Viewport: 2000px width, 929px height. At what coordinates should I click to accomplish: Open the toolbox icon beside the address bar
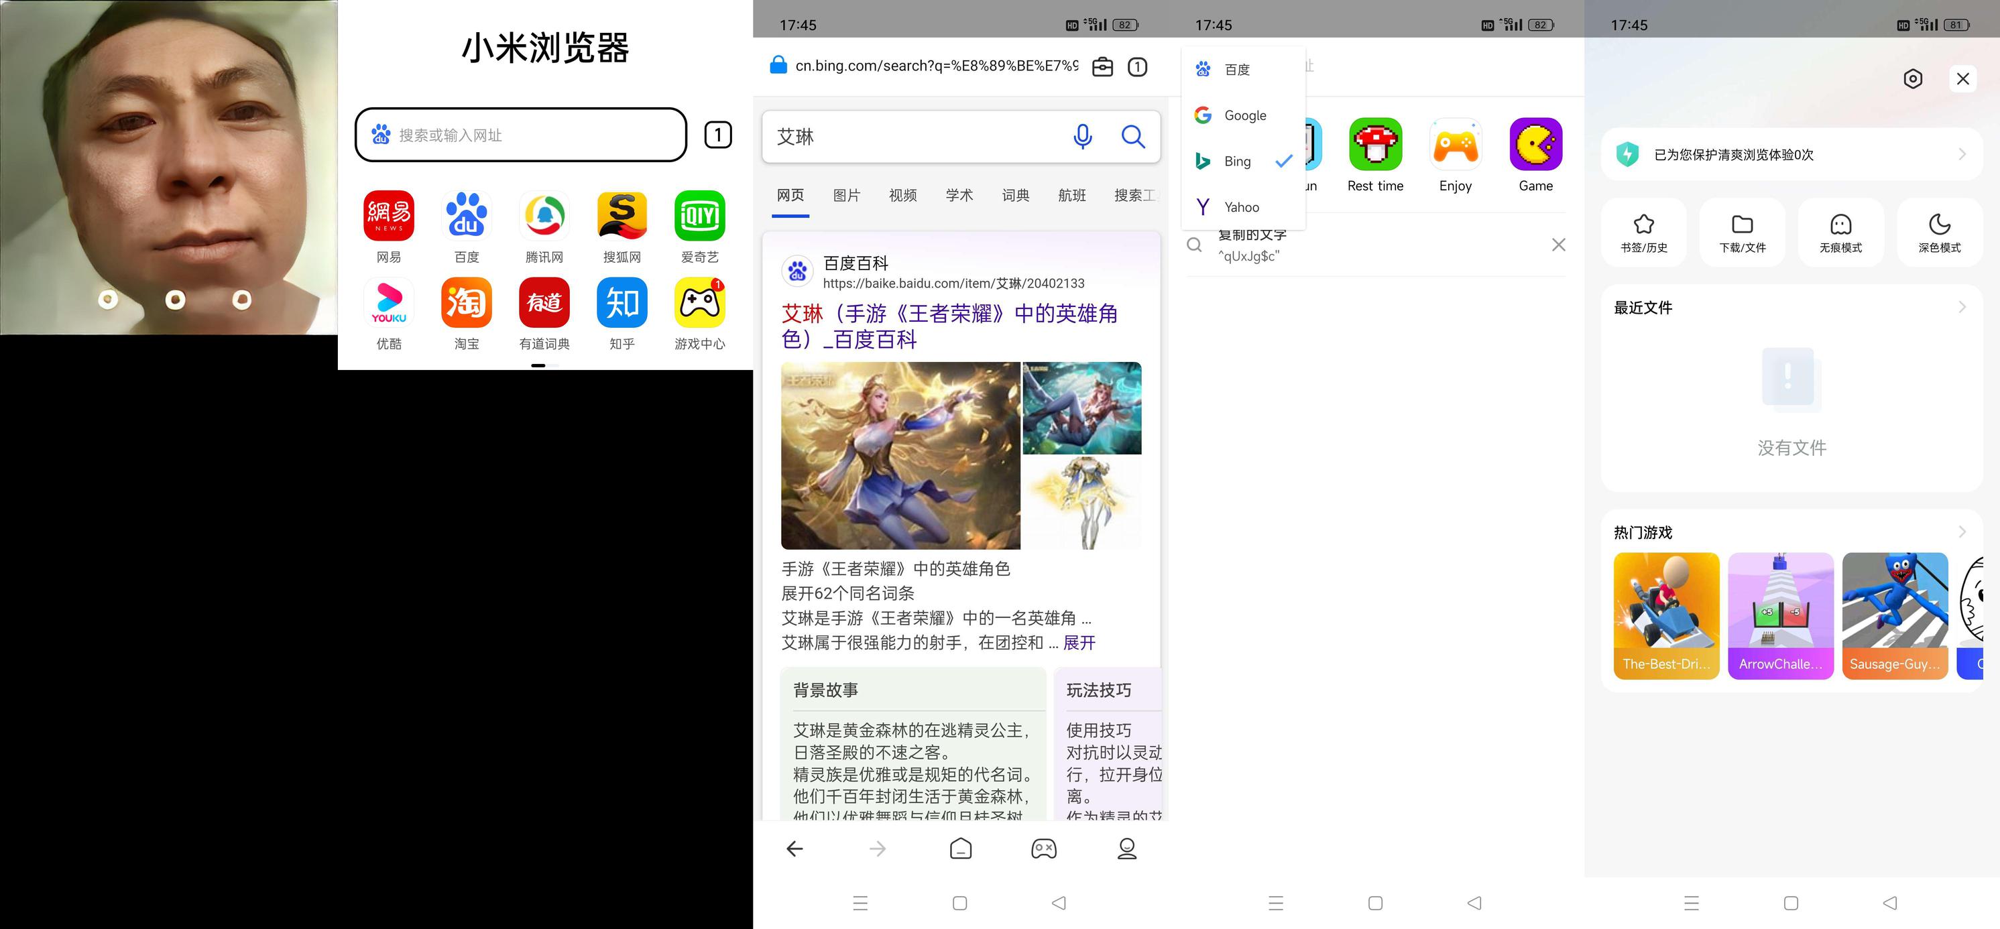click(1102, 67)
